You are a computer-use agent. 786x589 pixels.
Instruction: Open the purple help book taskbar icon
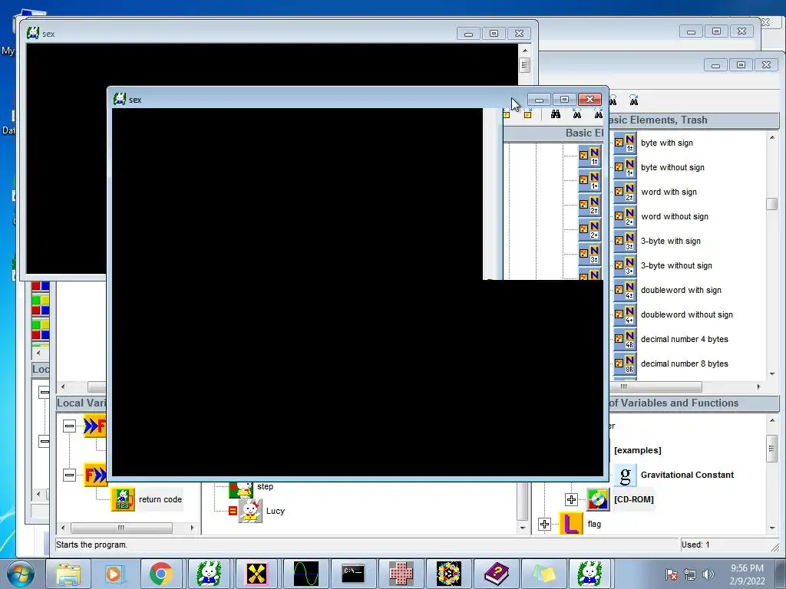point(497,574)
